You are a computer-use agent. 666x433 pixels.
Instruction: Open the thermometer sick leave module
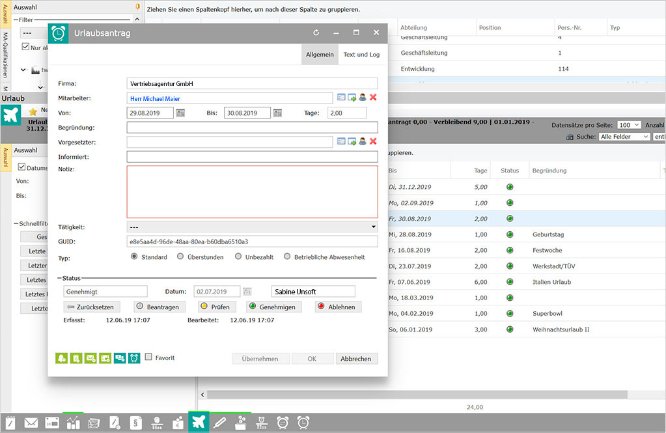pos(219,423)
